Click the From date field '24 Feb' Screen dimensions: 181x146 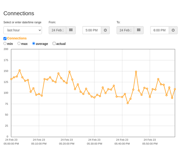tap(58, 30)
